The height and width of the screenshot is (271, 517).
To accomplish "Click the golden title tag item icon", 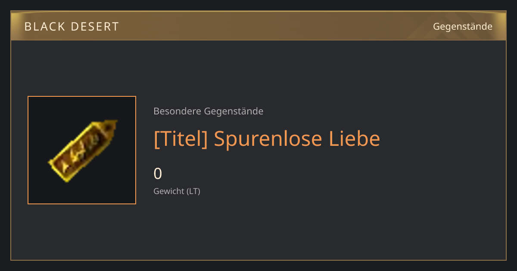I will point(83,151).
